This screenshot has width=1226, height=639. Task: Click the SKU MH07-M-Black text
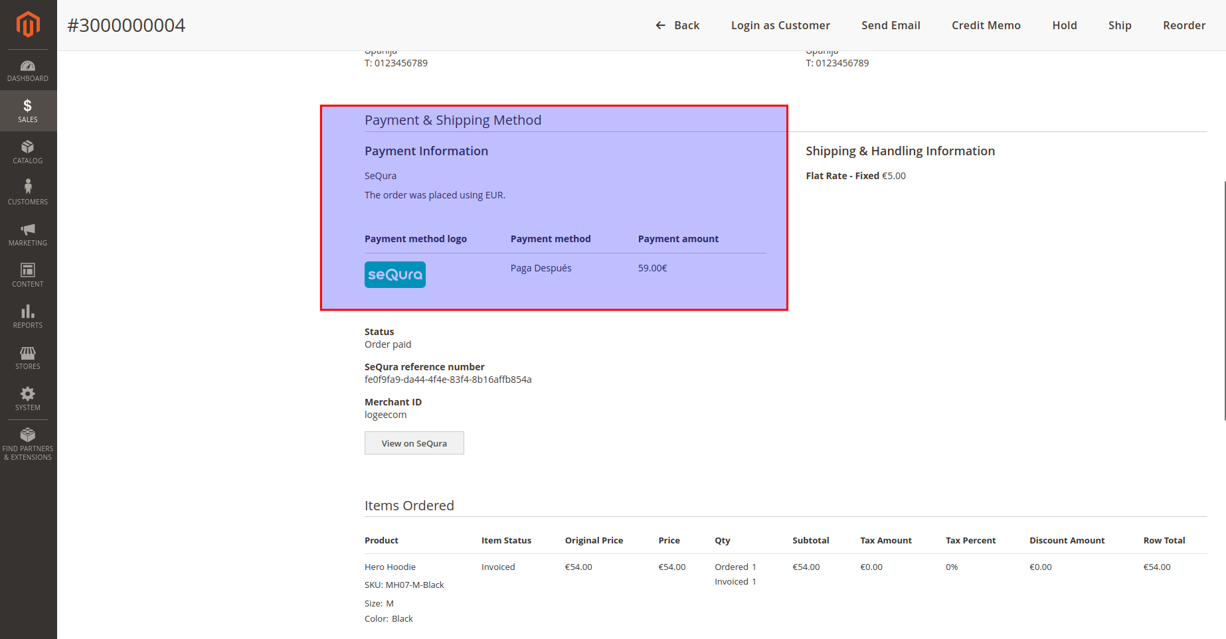tap(404, 585)
